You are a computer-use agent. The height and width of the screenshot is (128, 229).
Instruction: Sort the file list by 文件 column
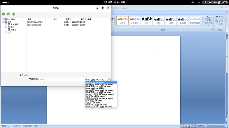coord(36,19)
